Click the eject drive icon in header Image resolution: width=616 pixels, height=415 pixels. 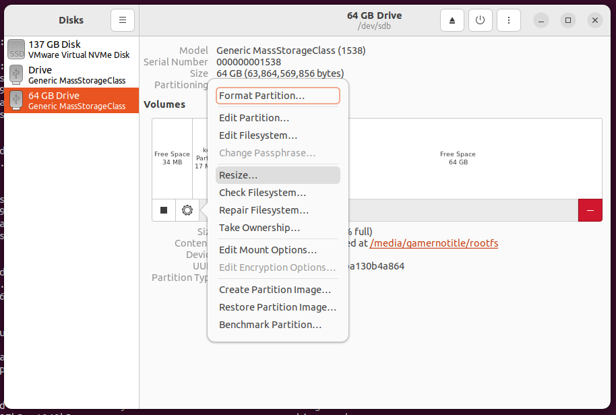coord(452,20)
